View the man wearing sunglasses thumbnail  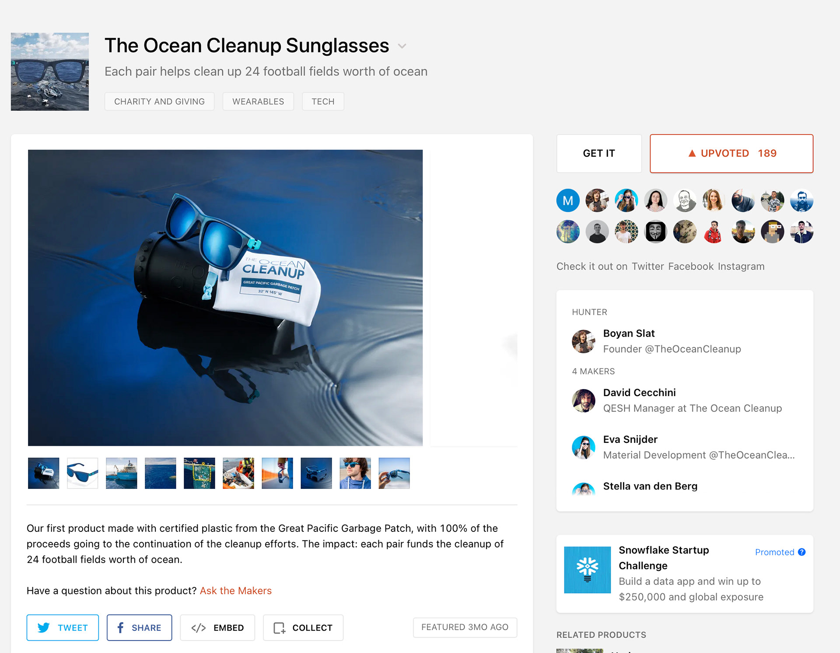tap(355, 473)
